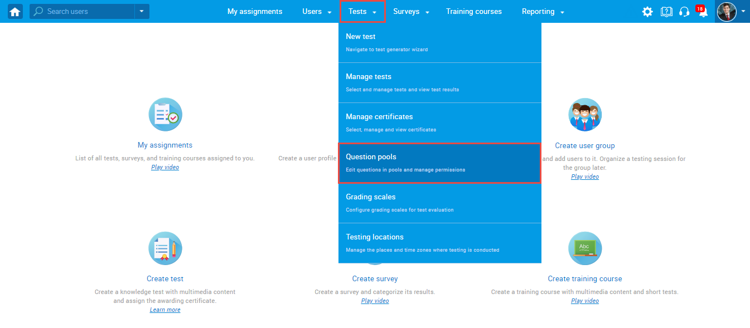Open the profile avatar dropdown arrow
This screenshot has width=750, height=328.
click(x=744, y=11)
